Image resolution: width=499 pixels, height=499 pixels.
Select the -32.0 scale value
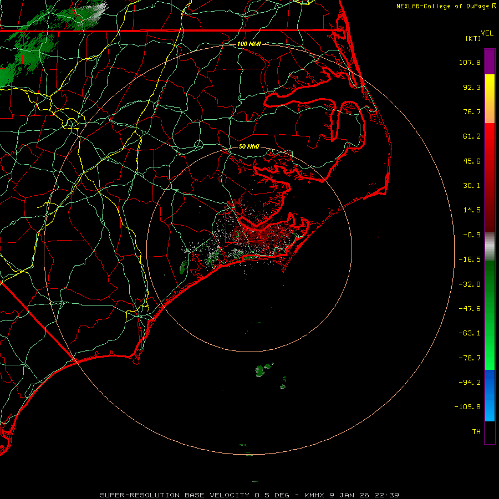(x=470, y=284)
